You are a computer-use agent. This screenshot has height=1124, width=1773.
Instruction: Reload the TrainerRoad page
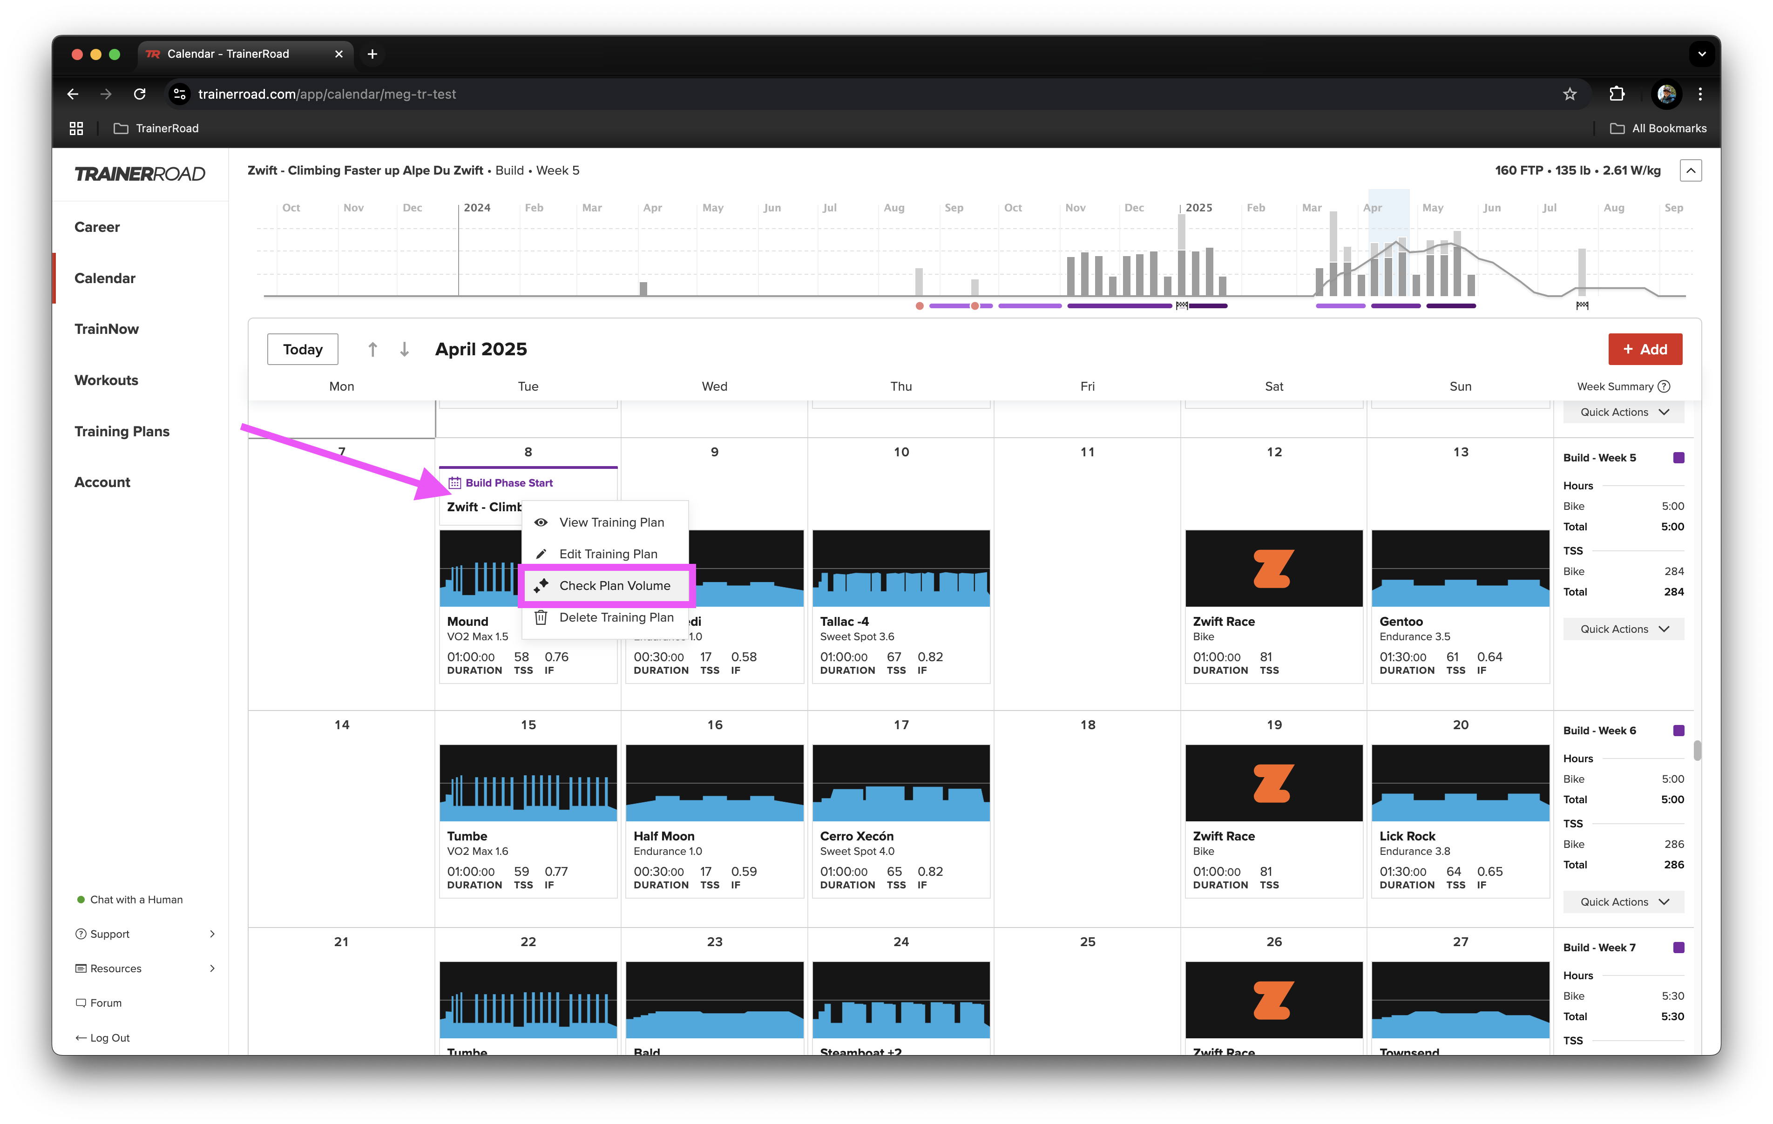coord(140,94)
